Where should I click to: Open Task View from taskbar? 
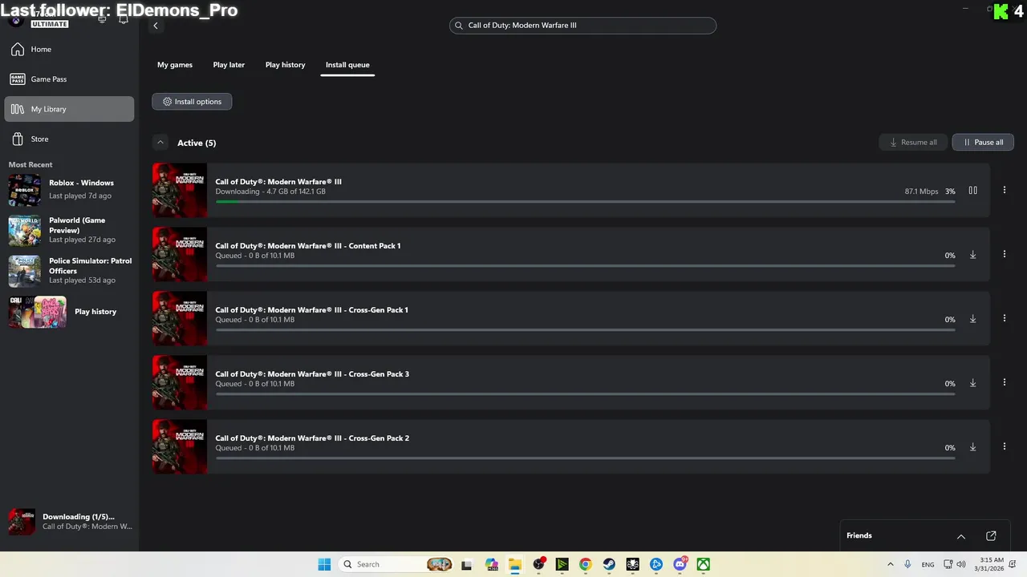(467, 564)
